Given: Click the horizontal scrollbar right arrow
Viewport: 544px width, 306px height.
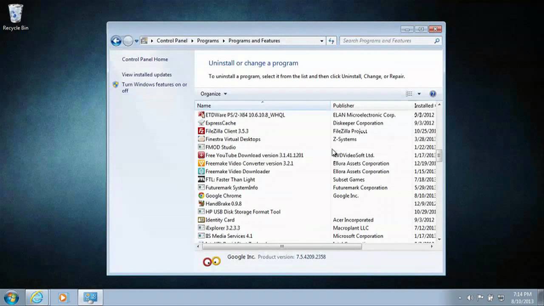Looking at the screenshot, I should click(432, 246).
